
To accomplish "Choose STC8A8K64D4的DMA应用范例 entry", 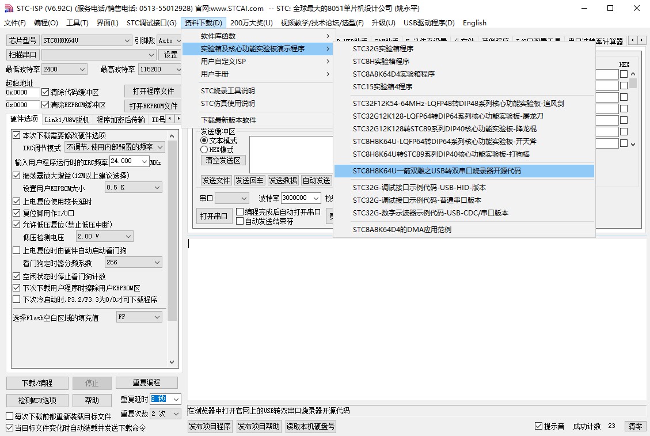I will point(464,230).
